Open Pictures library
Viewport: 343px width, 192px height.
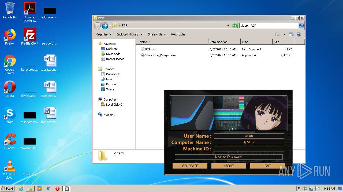109,84
